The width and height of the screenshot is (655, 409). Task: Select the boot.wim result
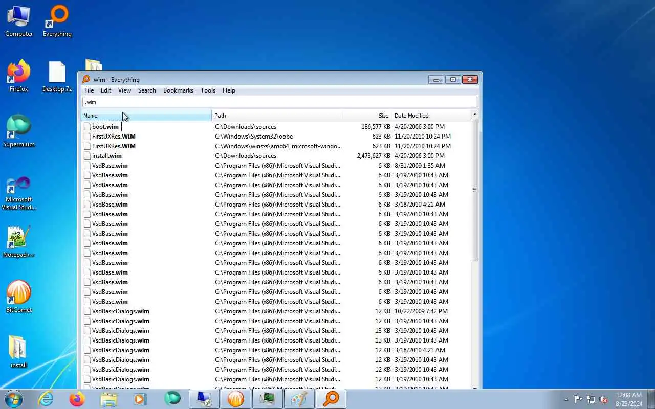pyautogui.click(x=105, y=127)
